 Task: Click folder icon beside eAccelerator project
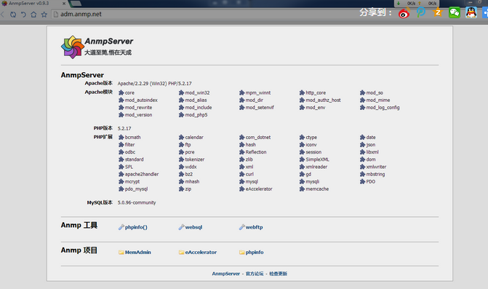click(181, 253)
